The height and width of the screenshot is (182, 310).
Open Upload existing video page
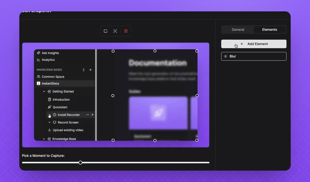[x=68, y=130]
